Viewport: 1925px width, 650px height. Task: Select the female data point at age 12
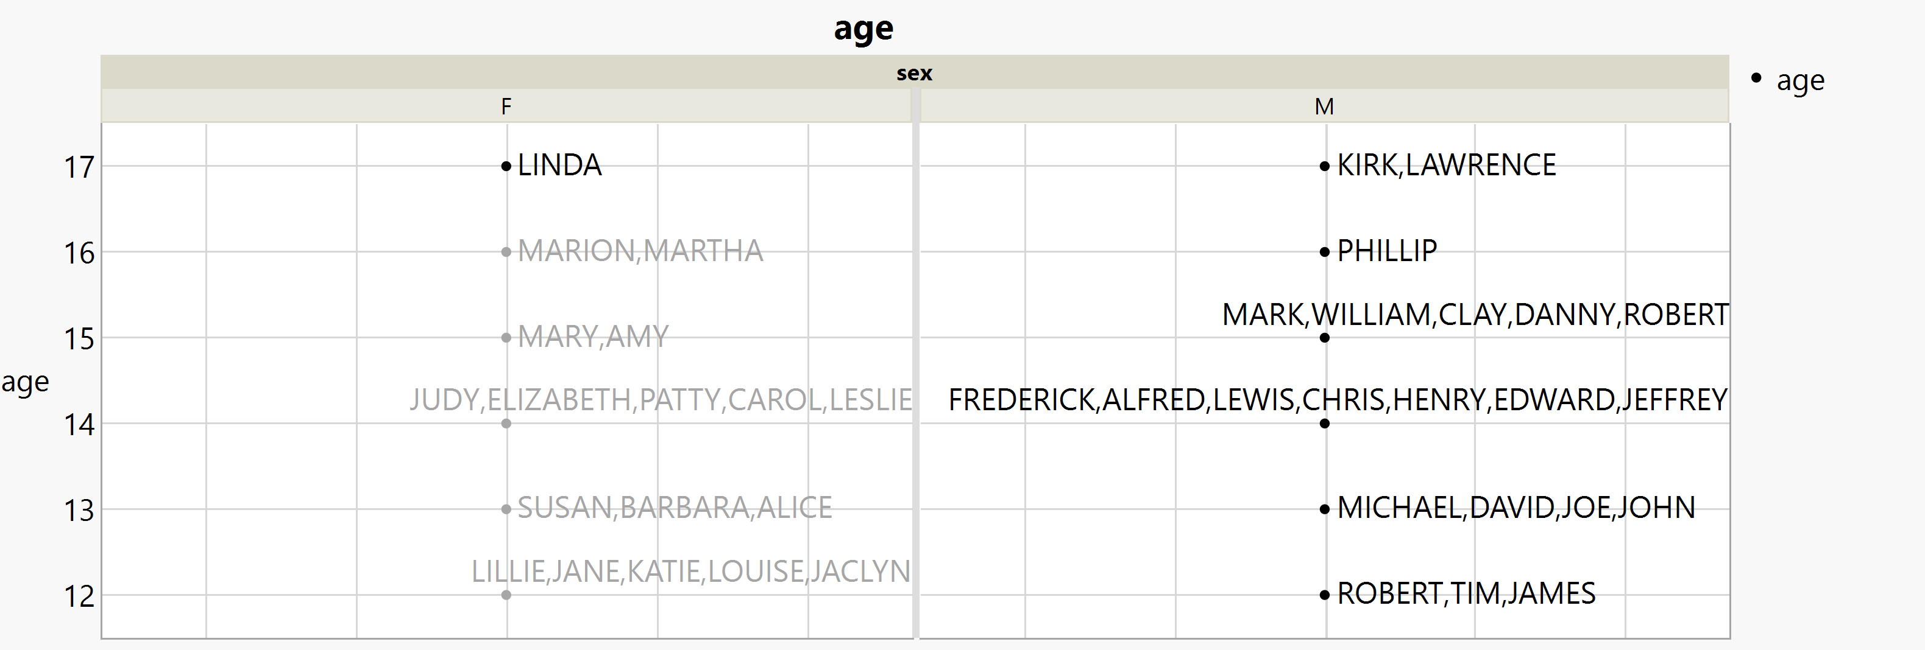506,595
